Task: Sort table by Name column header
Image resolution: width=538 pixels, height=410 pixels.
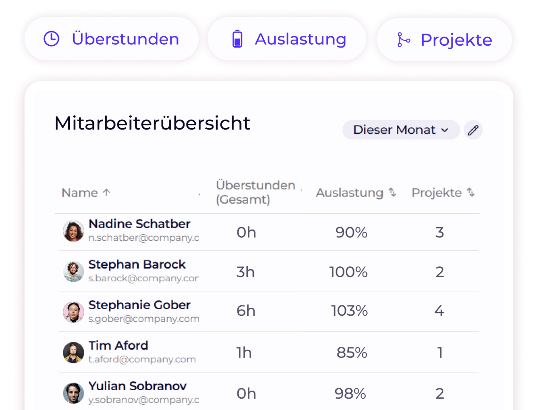Action: pyautogui.click(x=80, y=193)
